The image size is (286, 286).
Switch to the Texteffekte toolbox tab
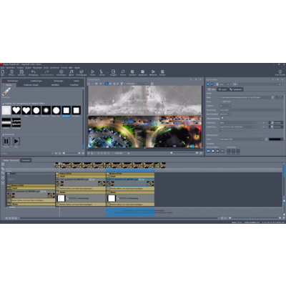74,85
